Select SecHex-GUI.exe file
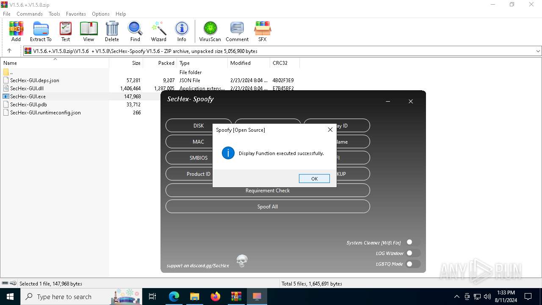The image size is (542, 305). [x=28, y=96]
